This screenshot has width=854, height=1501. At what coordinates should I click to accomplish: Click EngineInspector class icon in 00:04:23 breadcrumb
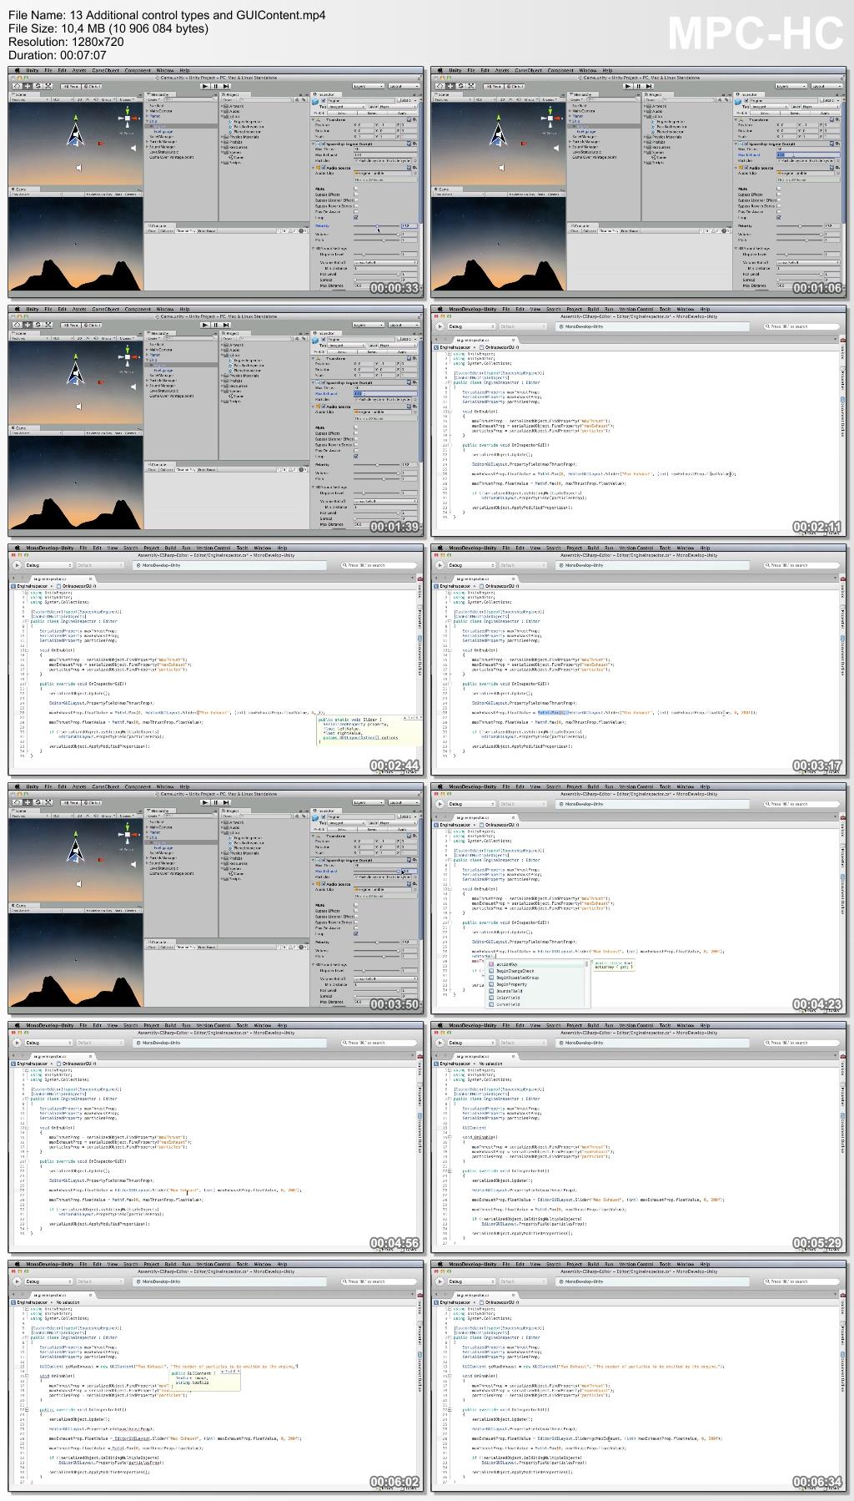[x=436, y=825]
